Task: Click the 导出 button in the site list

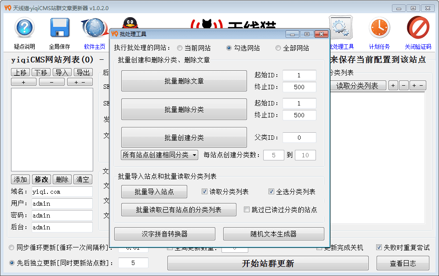Action: 83,73
